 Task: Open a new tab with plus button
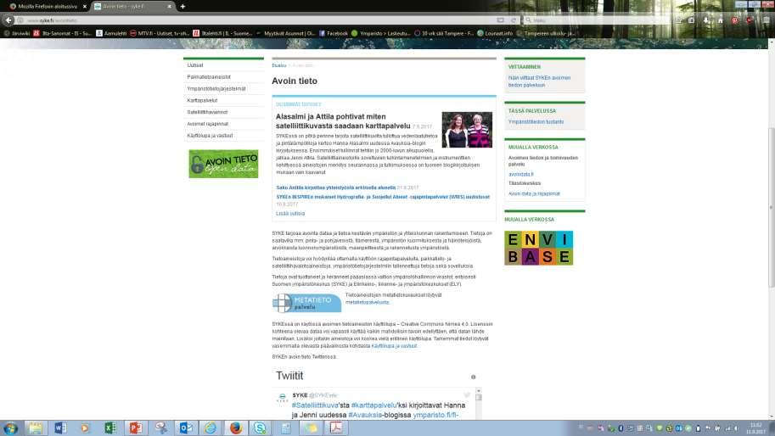tap(183, 7)
